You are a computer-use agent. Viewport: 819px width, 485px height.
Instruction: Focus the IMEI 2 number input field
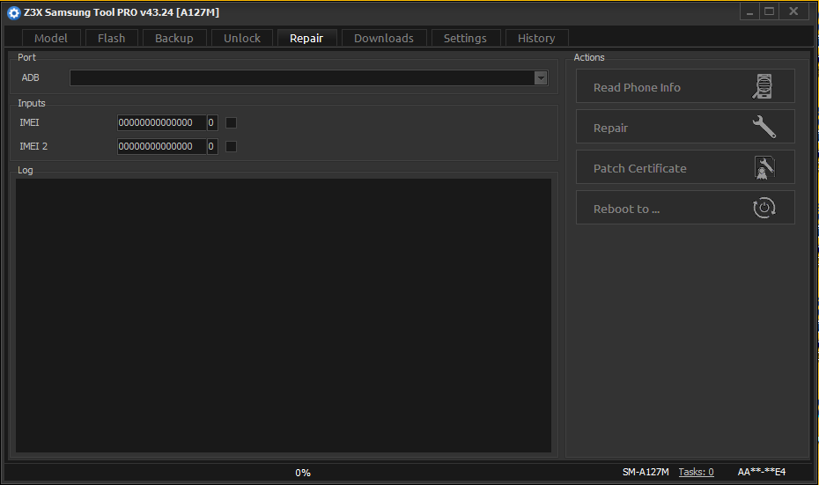(162, 146)
